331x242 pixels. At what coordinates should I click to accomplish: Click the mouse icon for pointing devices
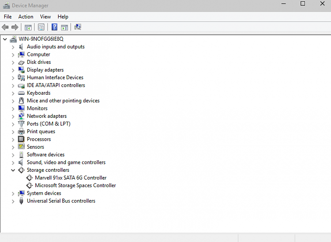[x=21, y=101]
